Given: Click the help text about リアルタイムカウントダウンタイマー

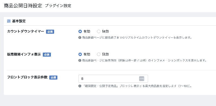Looking at the screenshot, I should coord(137,37).
